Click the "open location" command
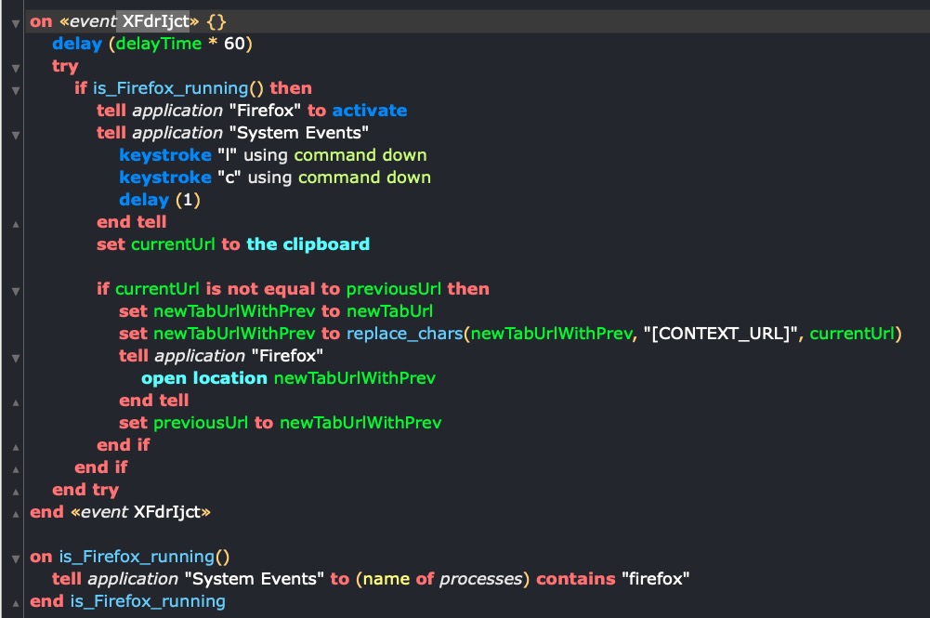 click(x=204, y=378)
